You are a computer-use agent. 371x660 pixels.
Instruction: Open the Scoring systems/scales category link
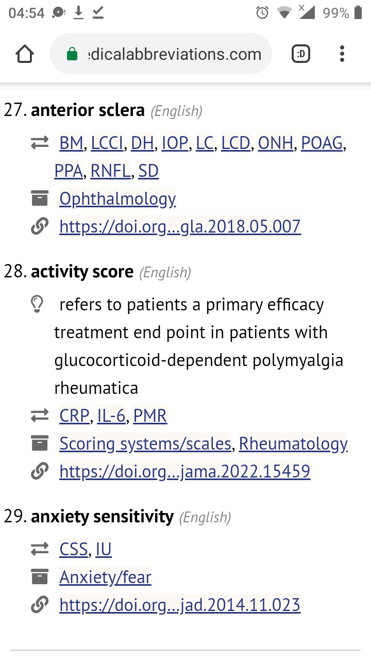coord(145,443)
